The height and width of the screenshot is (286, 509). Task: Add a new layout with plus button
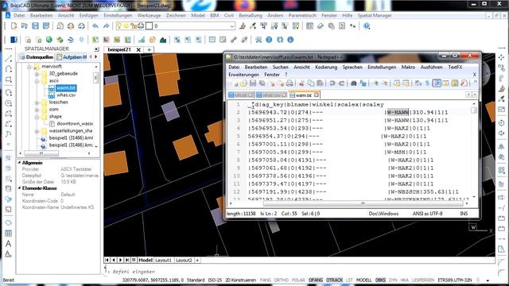(x=197, y=260)
